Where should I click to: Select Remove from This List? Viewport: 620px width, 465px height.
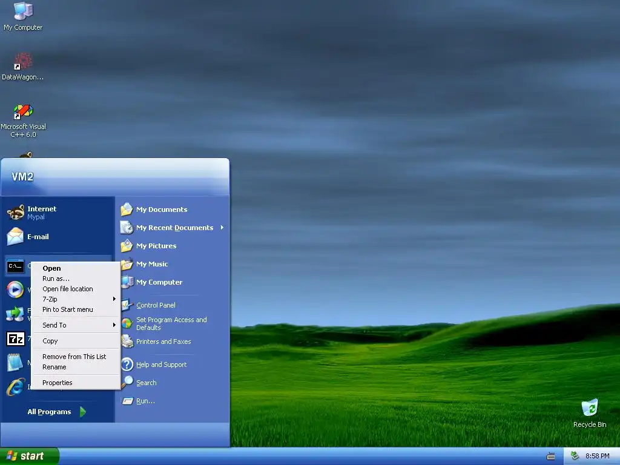click(x=76, y=357)
